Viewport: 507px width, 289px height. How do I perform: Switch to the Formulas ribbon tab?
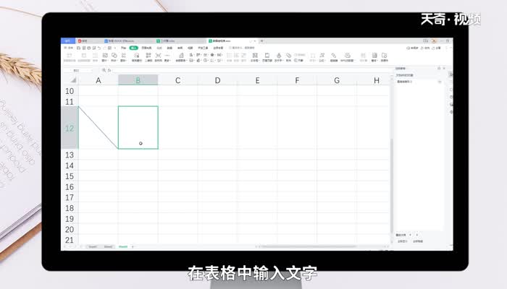(x=159, y=48)
